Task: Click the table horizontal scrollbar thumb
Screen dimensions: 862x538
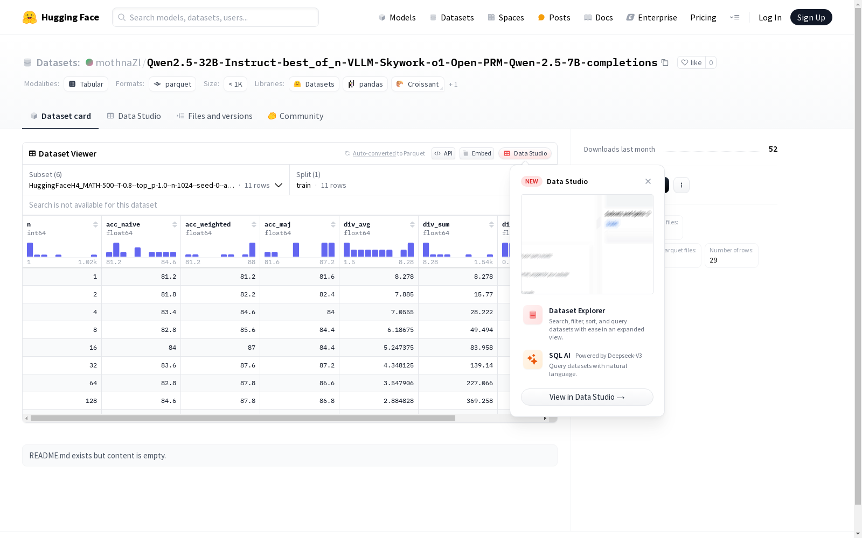Action: (x=243, y=418)
